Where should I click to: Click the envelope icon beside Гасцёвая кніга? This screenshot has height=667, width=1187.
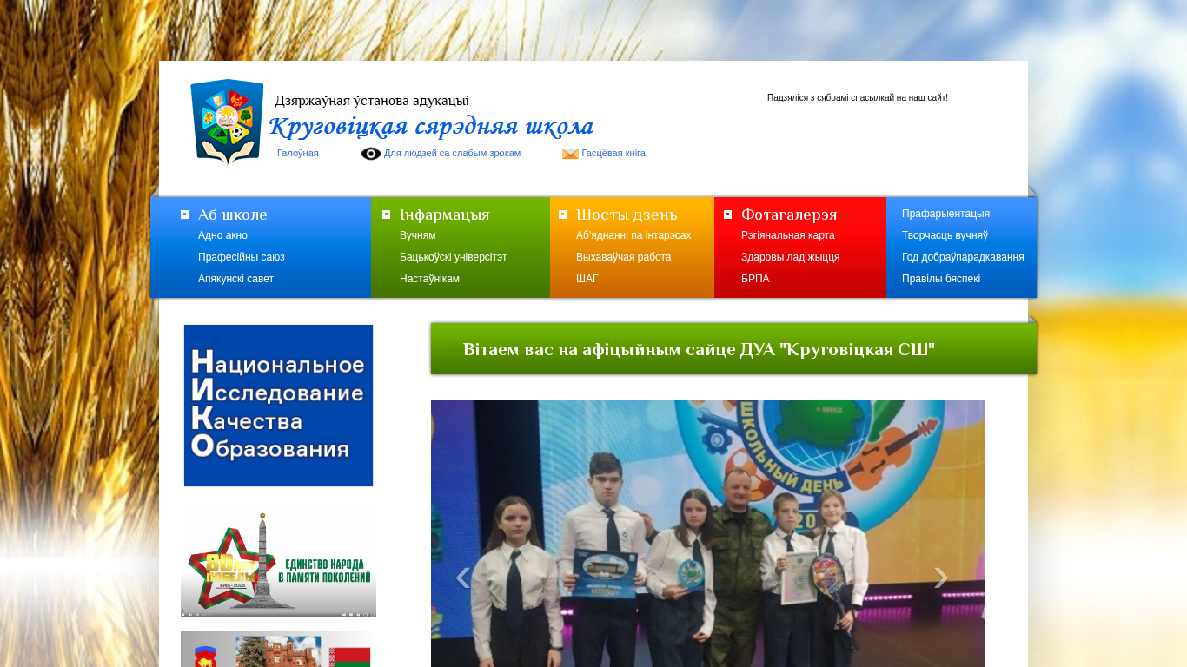(570, 154)
